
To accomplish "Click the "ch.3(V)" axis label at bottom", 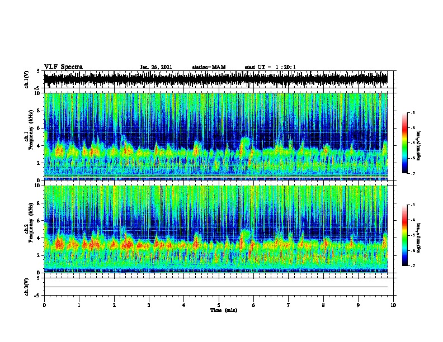I will point(27,287).
